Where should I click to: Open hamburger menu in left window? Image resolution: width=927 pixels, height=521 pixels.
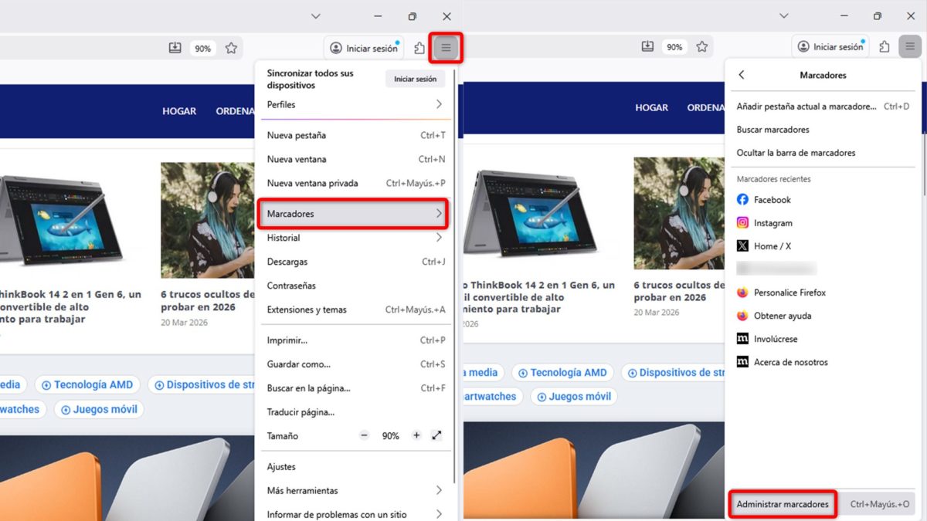point(446,48)
